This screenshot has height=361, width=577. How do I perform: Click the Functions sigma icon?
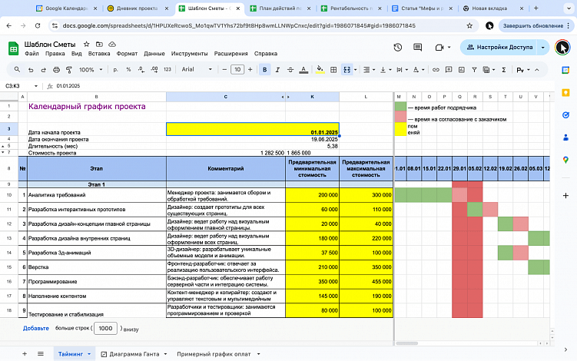(x=503, y=70)
